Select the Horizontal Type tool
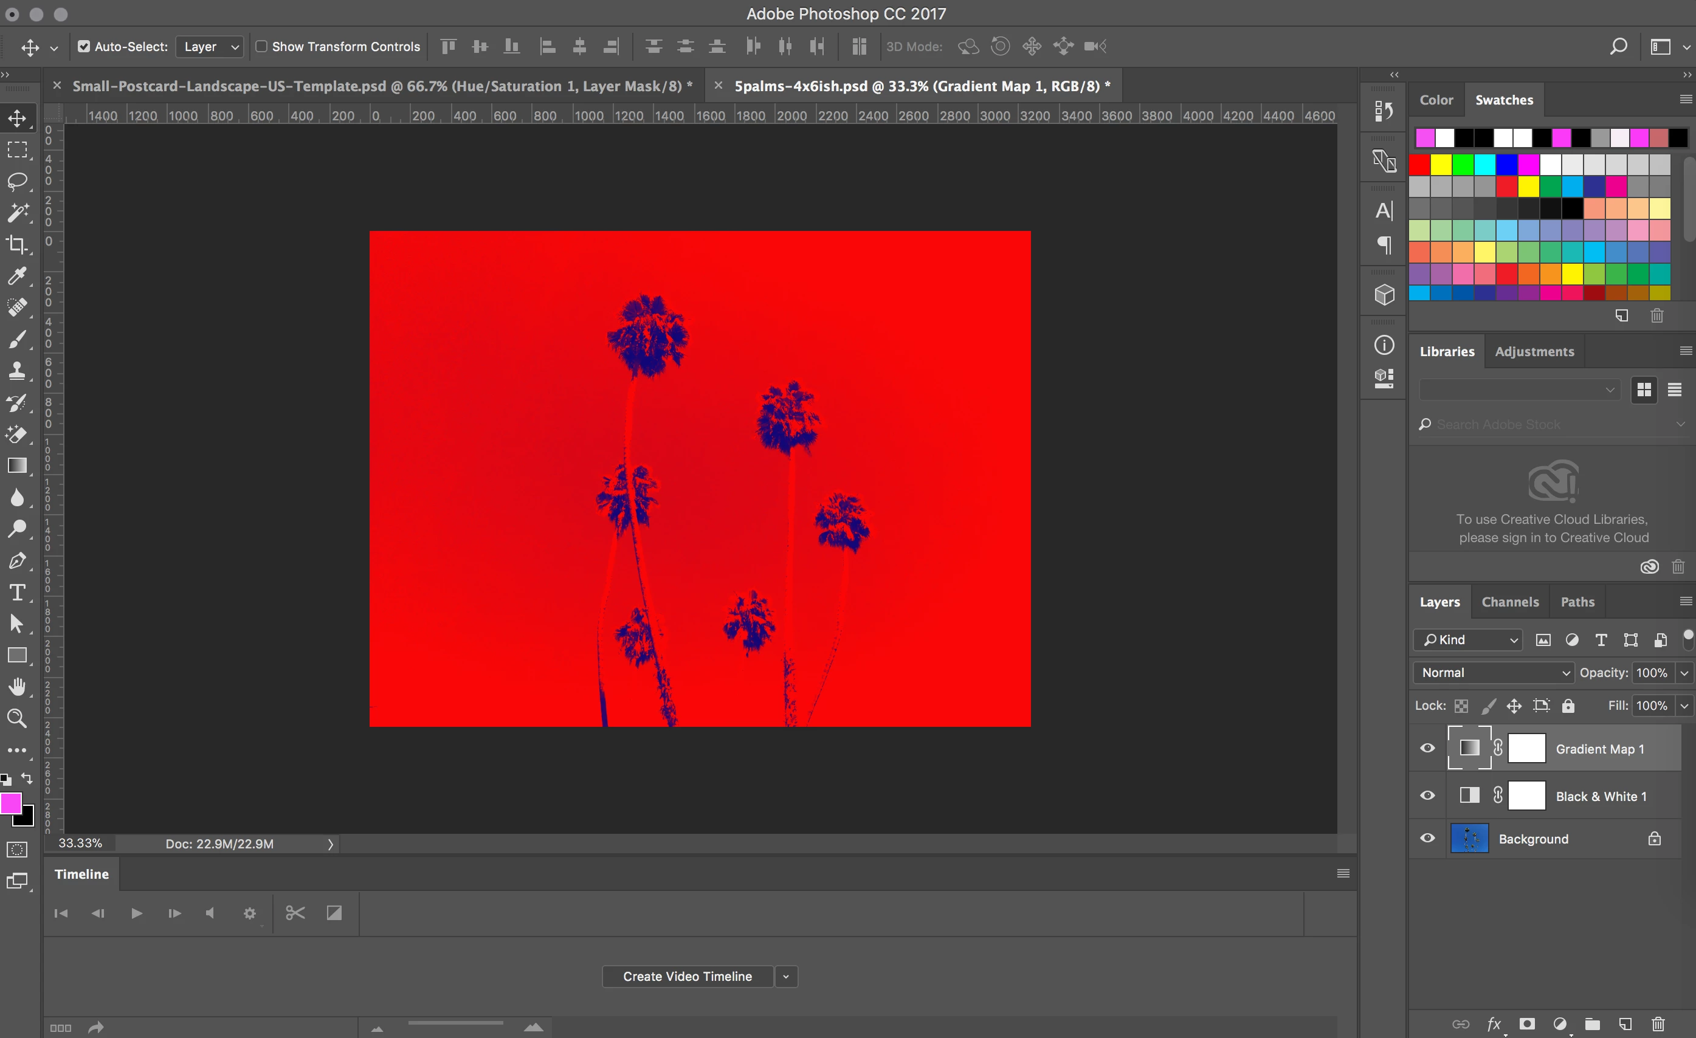1696x1038 pixels. pyautogui.click(x=17, y=593)
